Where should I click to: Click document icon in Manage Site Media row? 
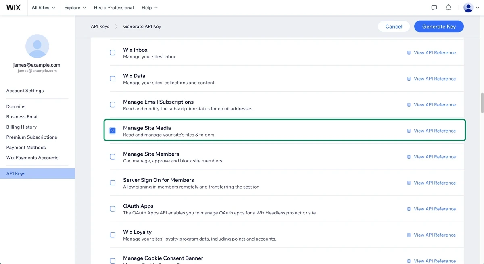(x=409, y=131)
